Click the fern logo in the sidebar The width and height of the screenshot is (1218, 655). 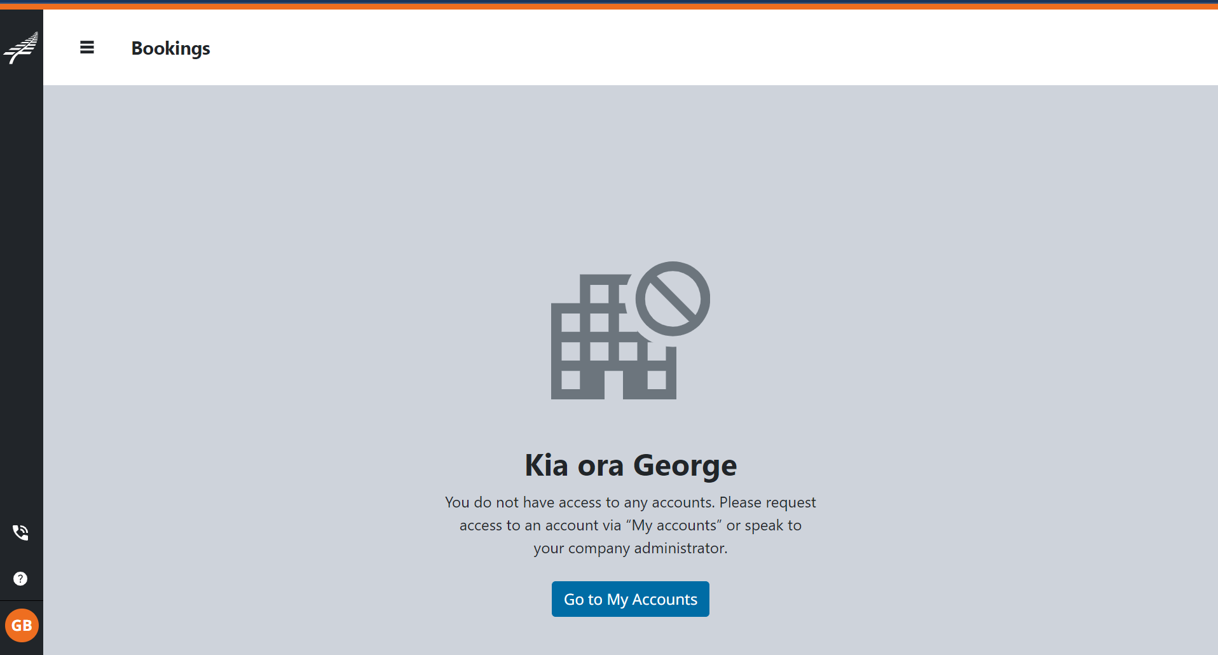(21, 48)
